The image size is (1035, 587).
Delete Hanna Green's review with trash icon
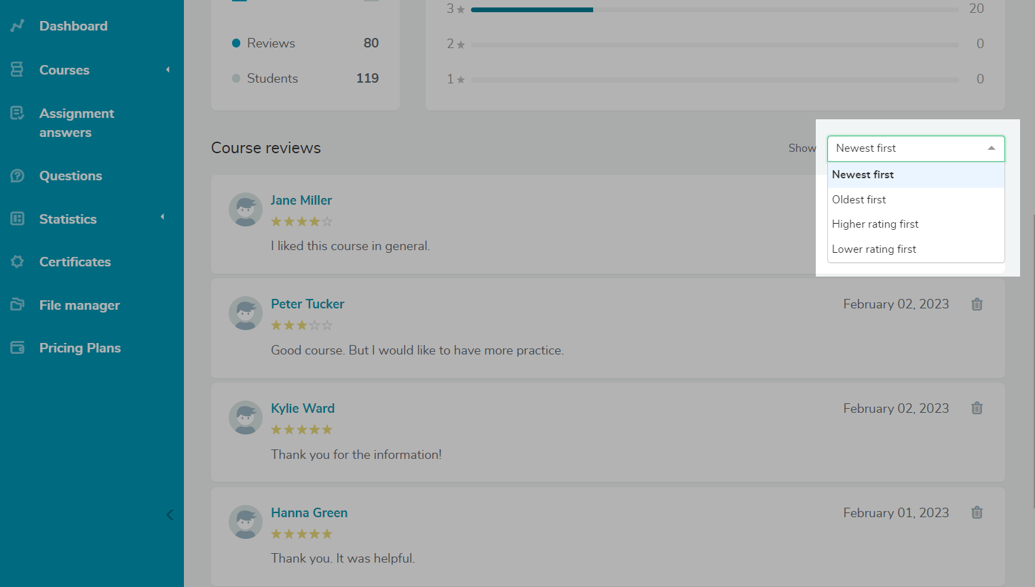coord(977,512)
